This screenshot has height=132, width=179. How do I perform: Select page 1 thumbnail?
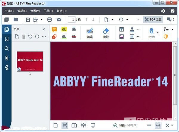point(30,62)
